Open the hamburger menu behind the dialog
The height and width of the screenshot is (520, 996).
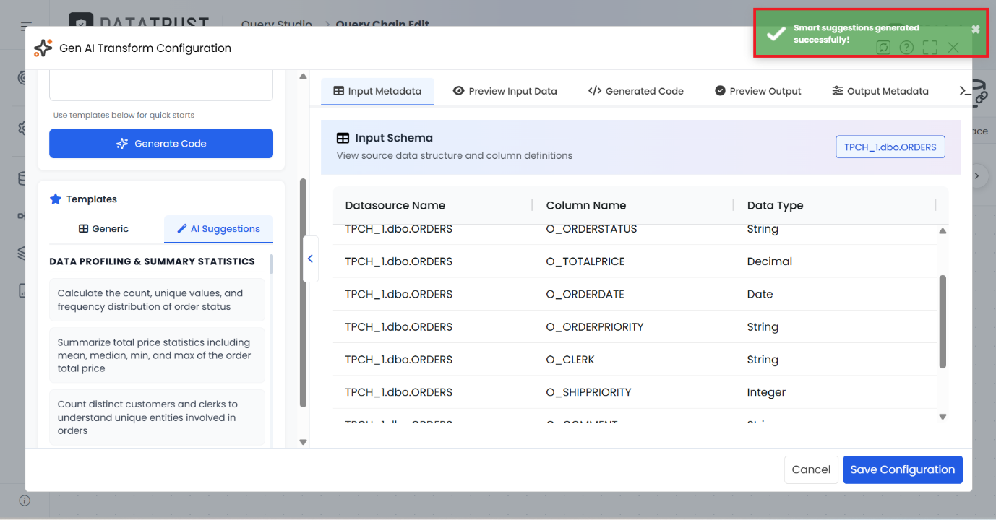(x=26, y=26)
